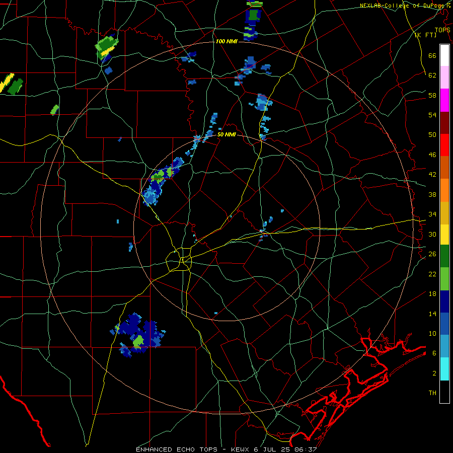The width and height of the screenshot is (453, 453).
Task: Click the legend value "54"
Action: pos(432,115)
